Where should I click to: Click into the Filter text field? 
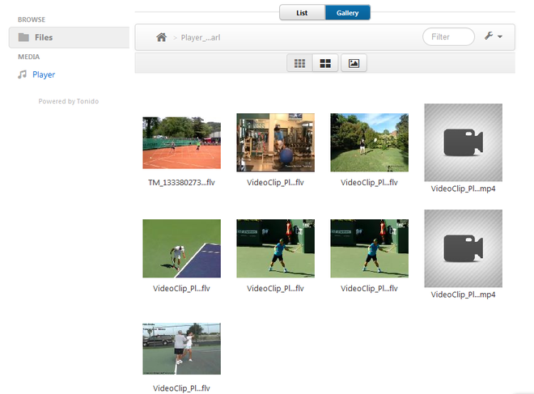click(448, 36)
